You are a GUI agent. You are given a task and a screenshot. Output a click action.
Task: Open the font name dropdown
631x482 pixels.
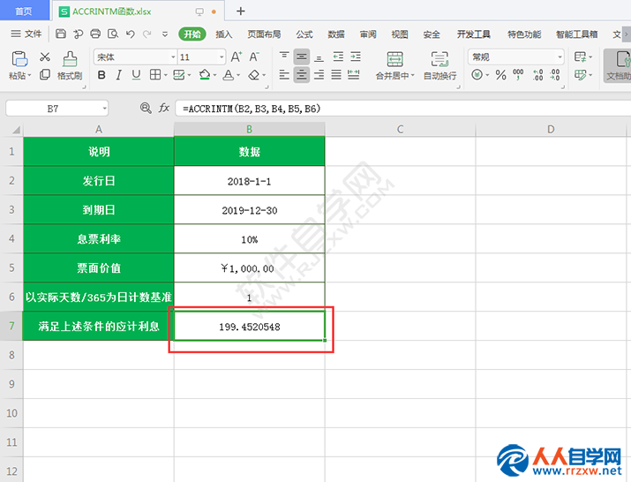173,57
